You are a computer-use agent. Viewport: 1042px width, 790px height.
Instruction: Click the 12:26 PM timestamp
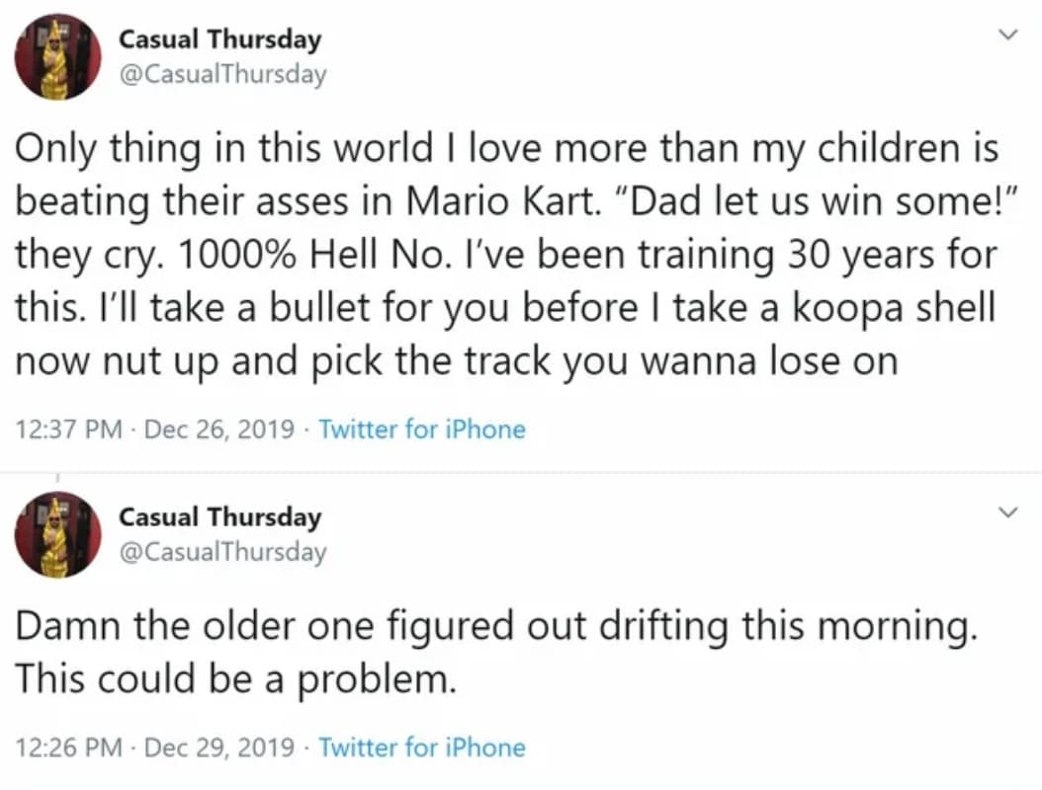[x=71, y=748]
